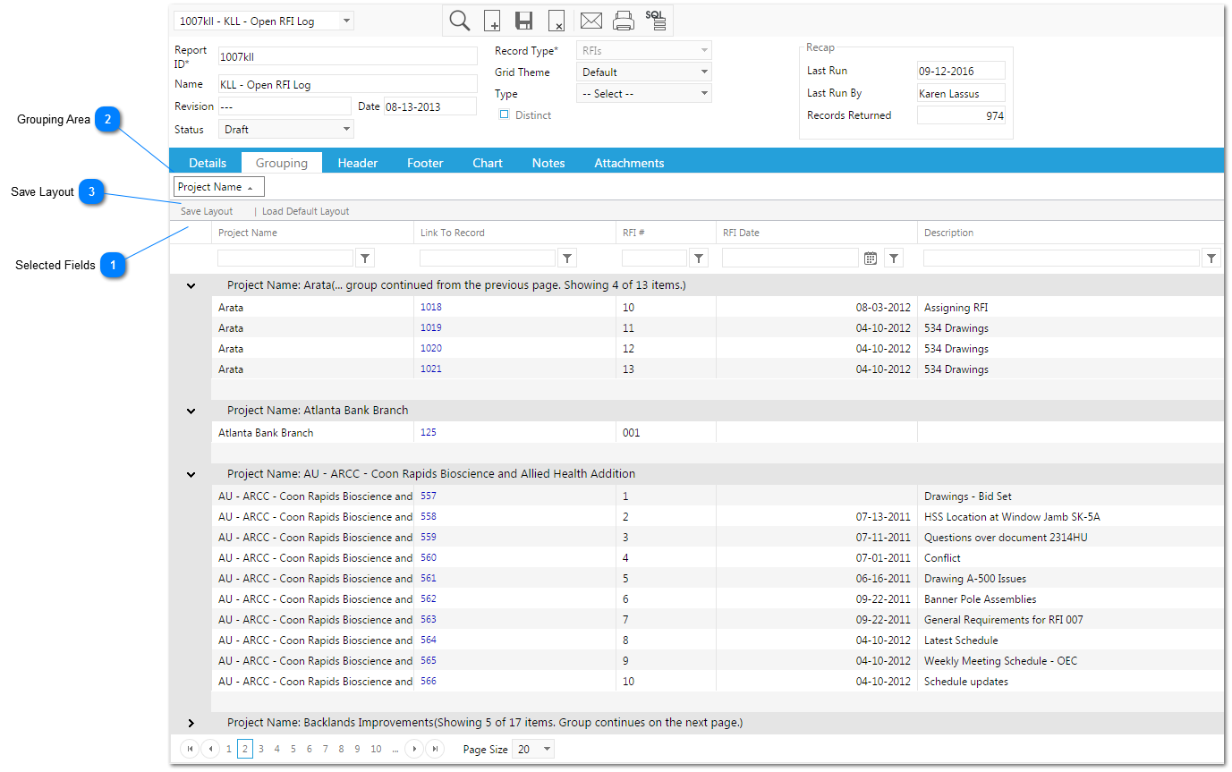Viewport: 1232px width, 772px height.
Task: Click the Name input field
Action: click(348, 84)
